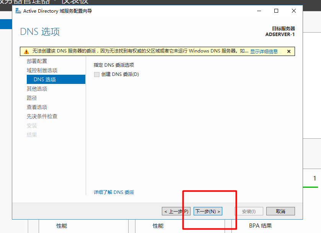Image resolution: width=321 pixels, height=233 pixels.
Task: Open the 显示详细信息 link in warning bar
Action: click(264, 51)
